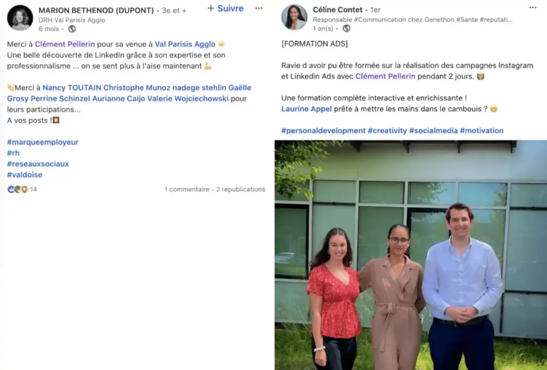The height and width of the screenshot is (370, 547).
Task: Click the globe visibility icon under Marion's post
Action: click(72, 29)
